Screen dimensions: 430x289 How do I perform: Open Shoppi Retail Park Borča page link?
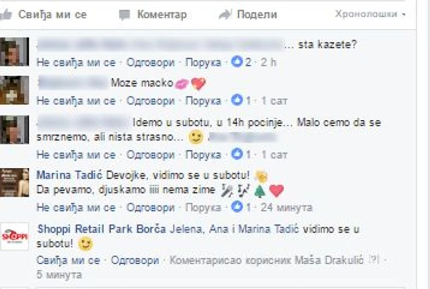click(102, 229)
